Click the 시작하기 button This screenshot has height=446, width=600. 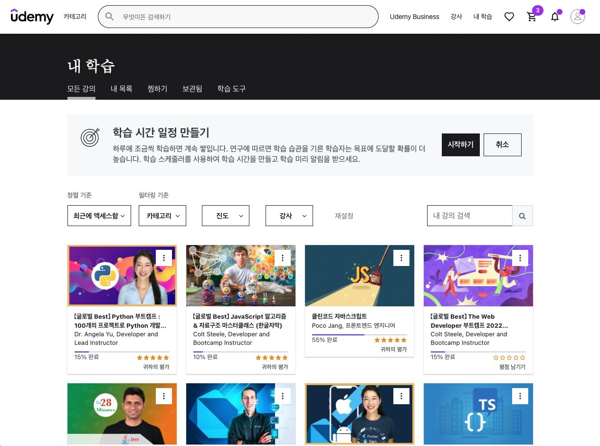point(461,145)
